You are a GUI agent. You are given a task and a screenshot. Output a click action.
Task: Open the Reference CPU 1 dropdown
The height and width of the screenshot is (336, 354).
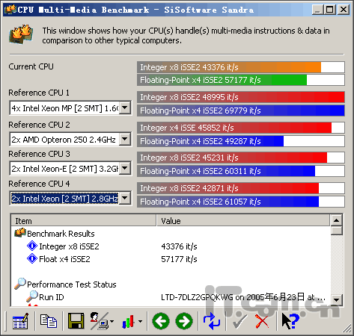tap(125, 108)
